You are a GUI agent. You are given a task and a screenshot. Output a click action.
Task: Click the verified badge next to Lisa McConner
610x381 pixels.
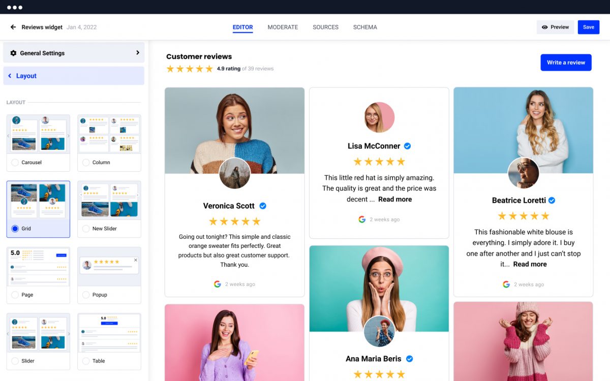[407, 146]
